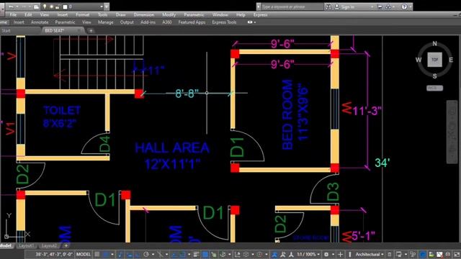Viewport: 461px width, 259px height.
Task: Expand polar tracking angle dropdown arrow
Action: pyautogui.click(x=153, y=255)
